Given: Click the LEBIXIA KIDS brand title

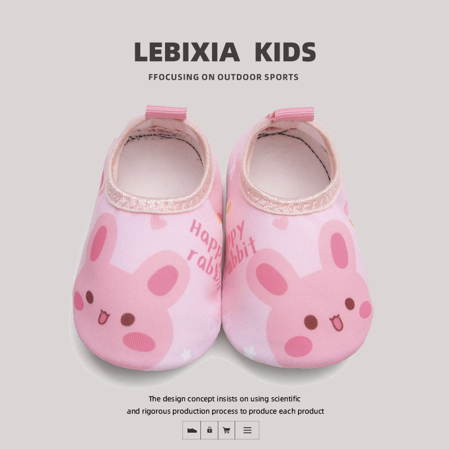Looking at the screenshot, I should 225,52.
